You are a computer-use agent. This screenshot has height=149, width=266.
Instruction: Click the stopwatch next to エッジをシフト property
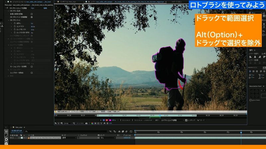click(x=15, y=29)
